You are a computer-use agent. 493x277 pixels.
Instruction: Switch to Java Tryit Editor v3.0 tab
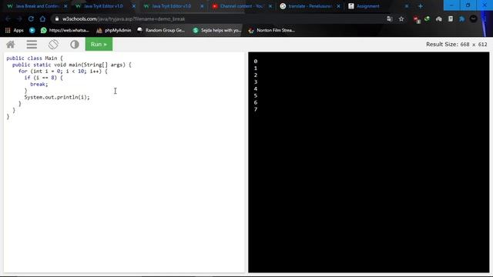click(171, 6)
